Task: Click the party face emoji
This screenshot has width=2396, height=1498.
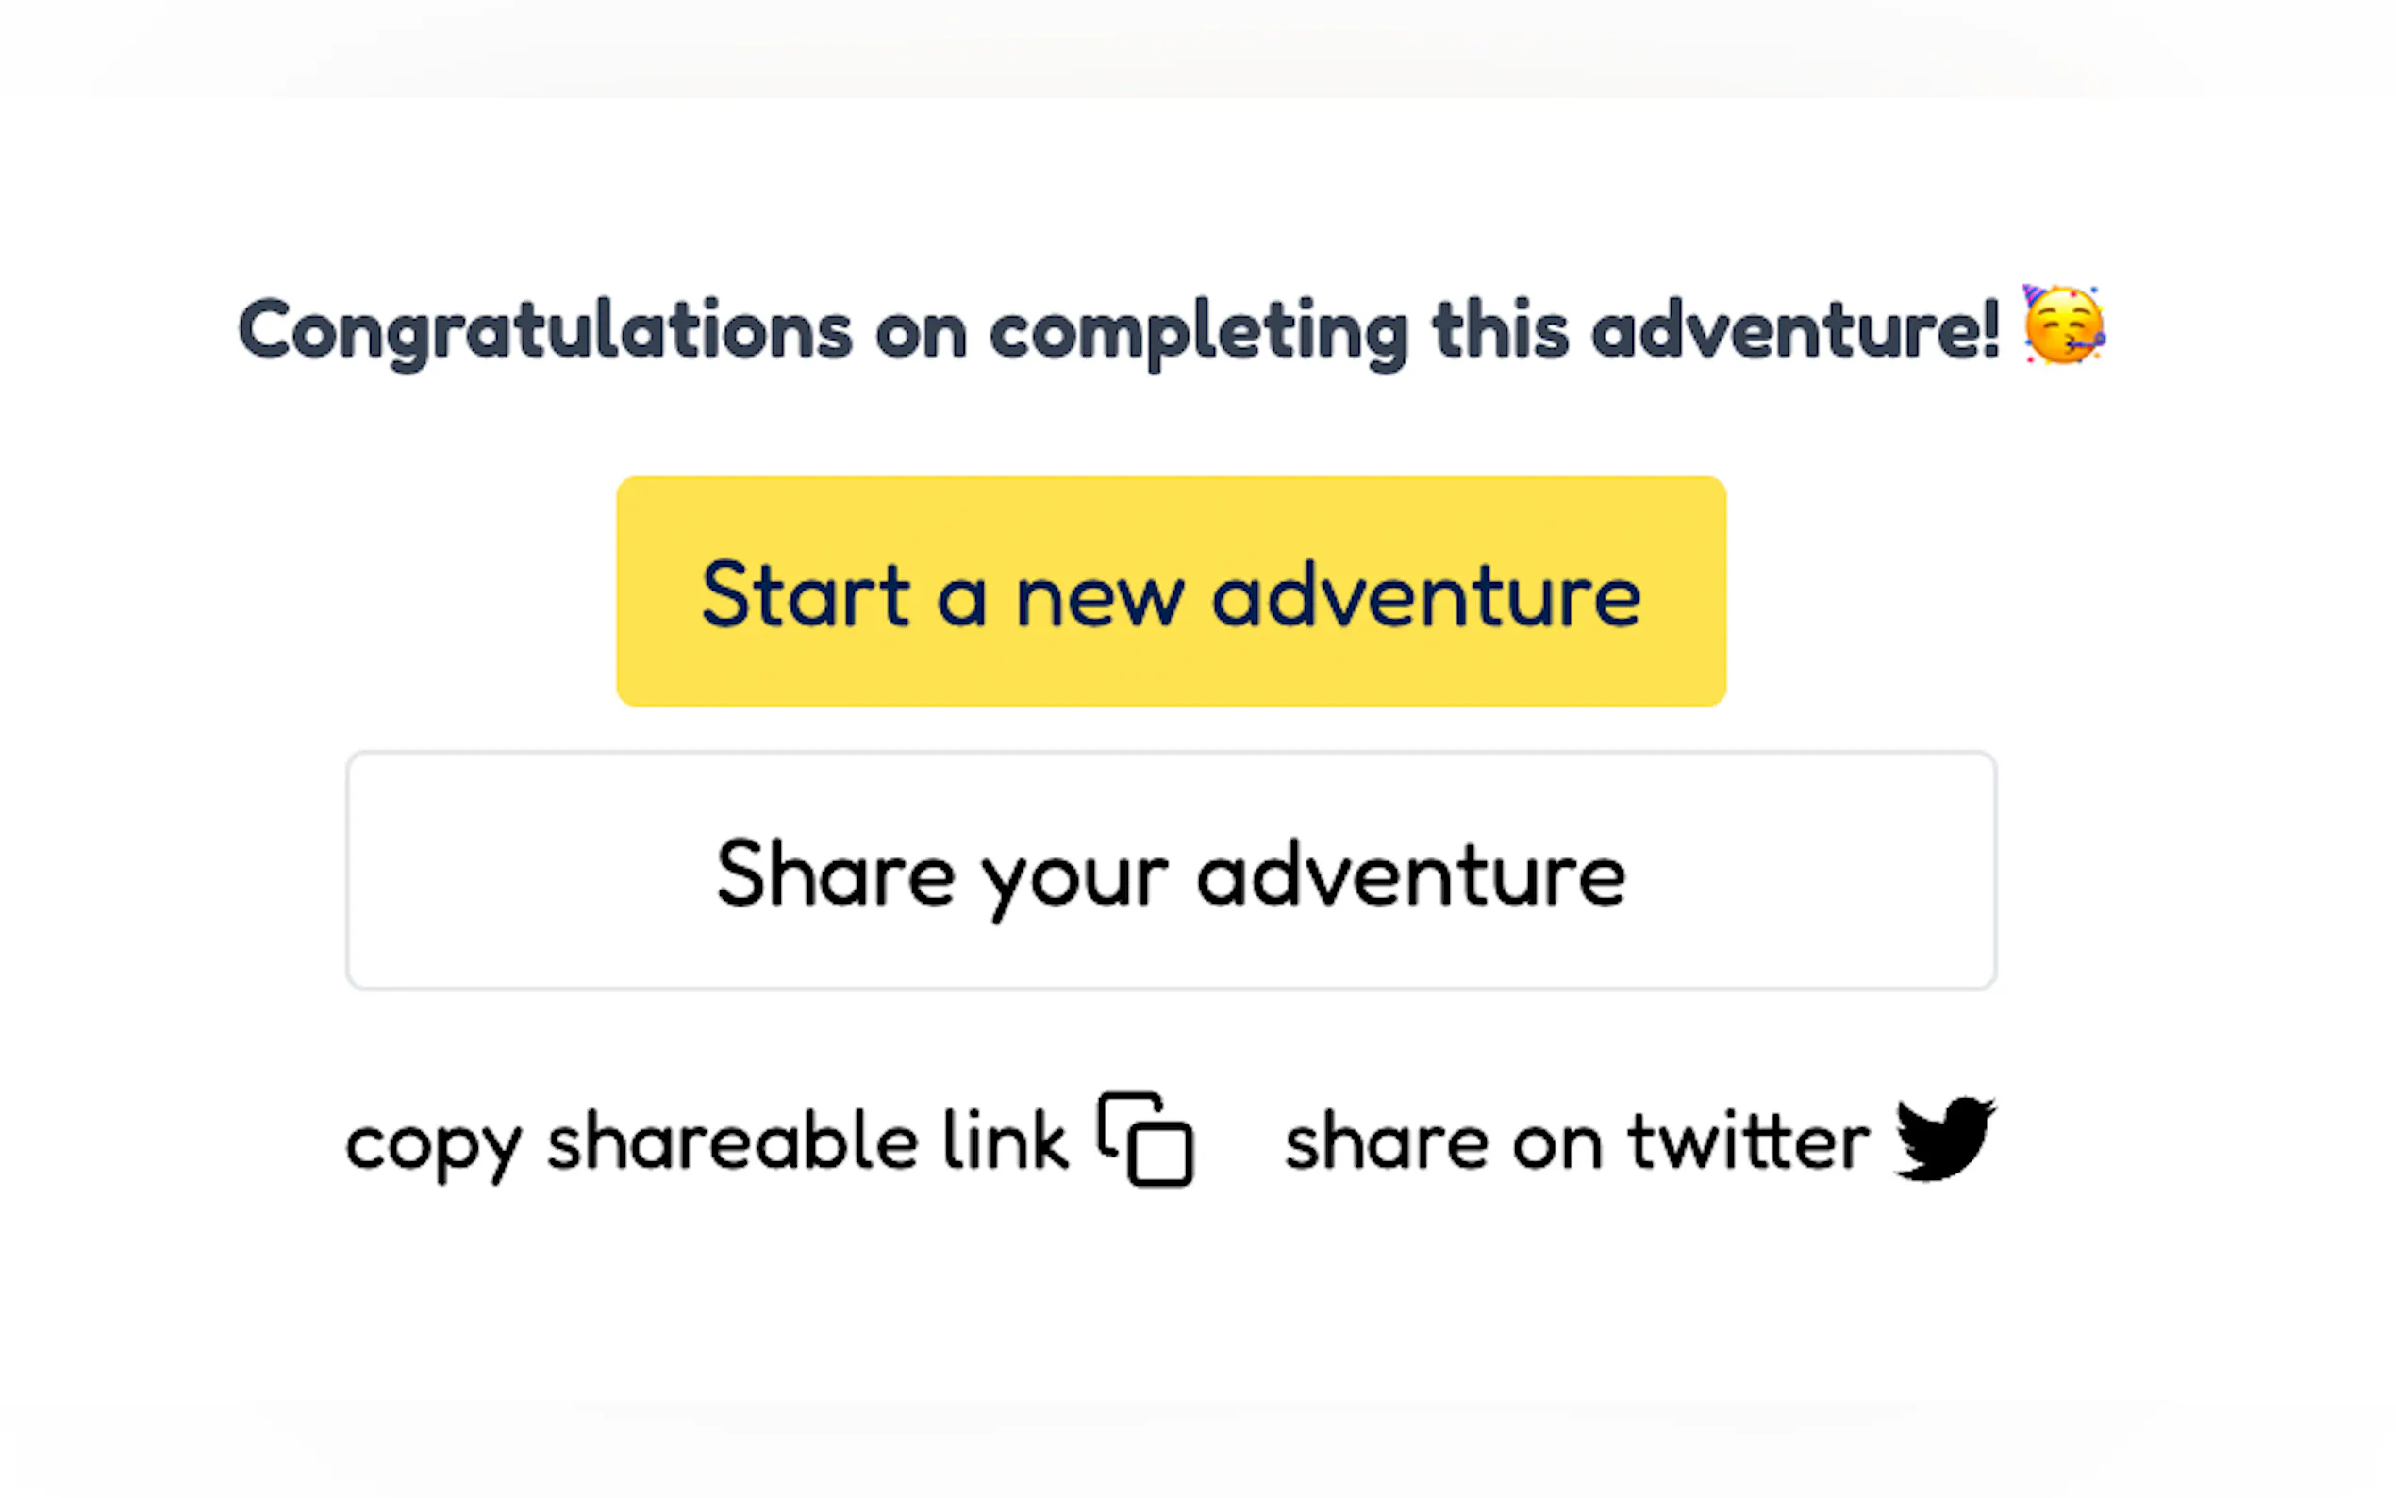Action: pyautogui.click(x=2064, y=327)
